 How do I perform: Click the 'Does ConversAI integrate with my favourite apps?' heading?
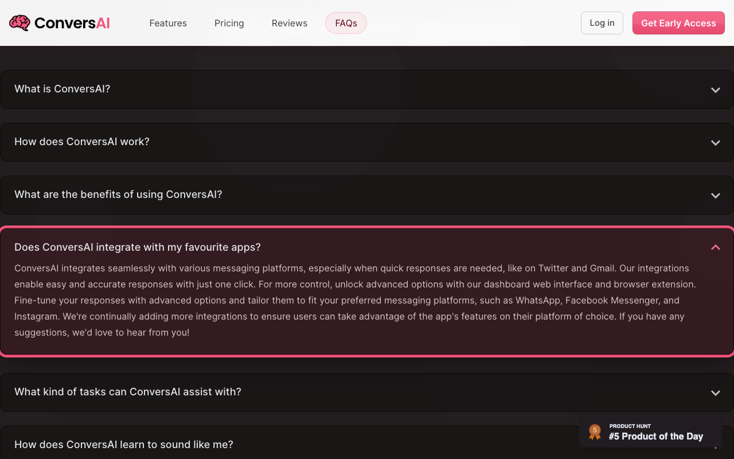click(138, 247)
